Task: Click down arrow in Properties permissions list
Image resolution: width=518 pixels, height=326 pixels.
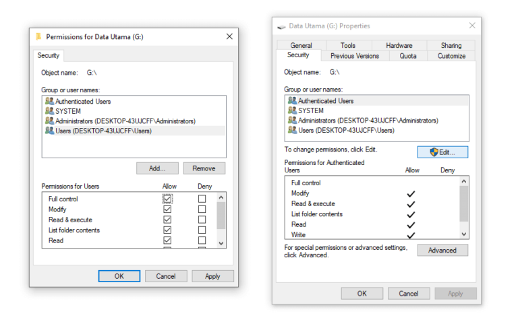Action: [464, 234]
